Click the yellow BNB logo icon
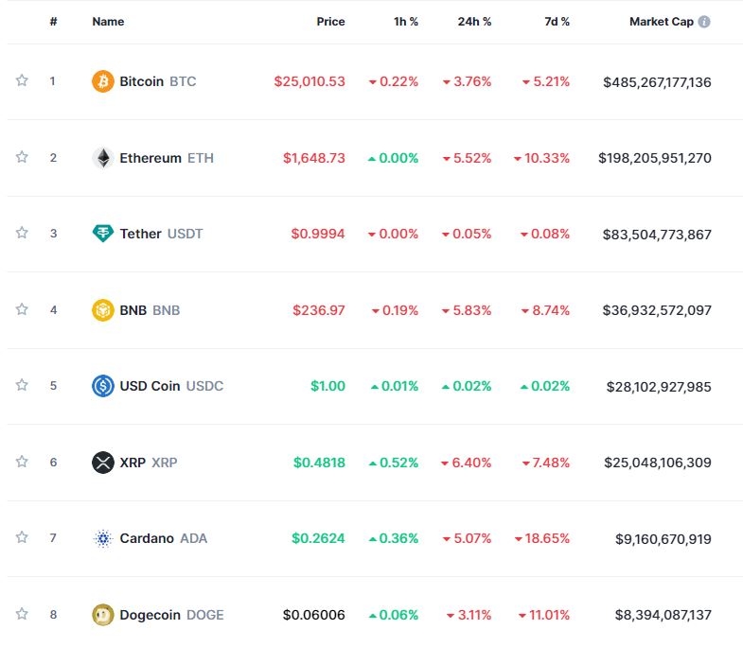743x647 pixels. point(102,309)
